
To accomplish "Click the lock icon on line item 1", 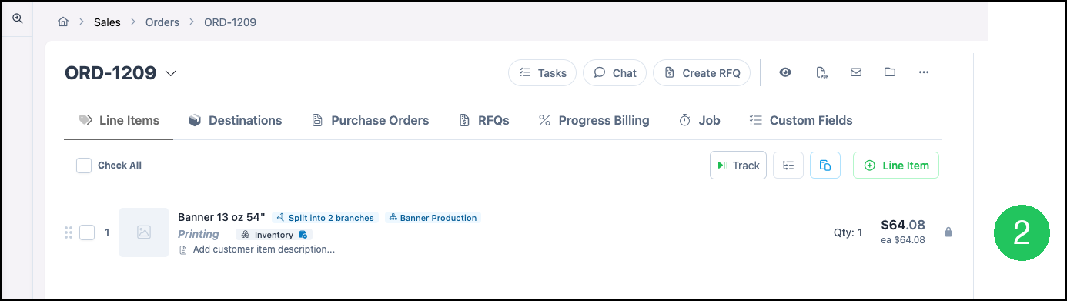I will (948, 232).
